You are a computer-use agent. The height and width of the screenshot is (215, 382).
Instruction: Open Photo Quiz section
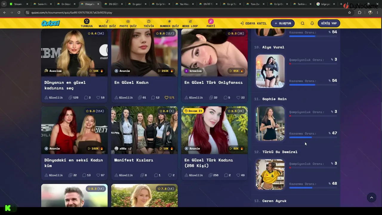pos(128,23)
